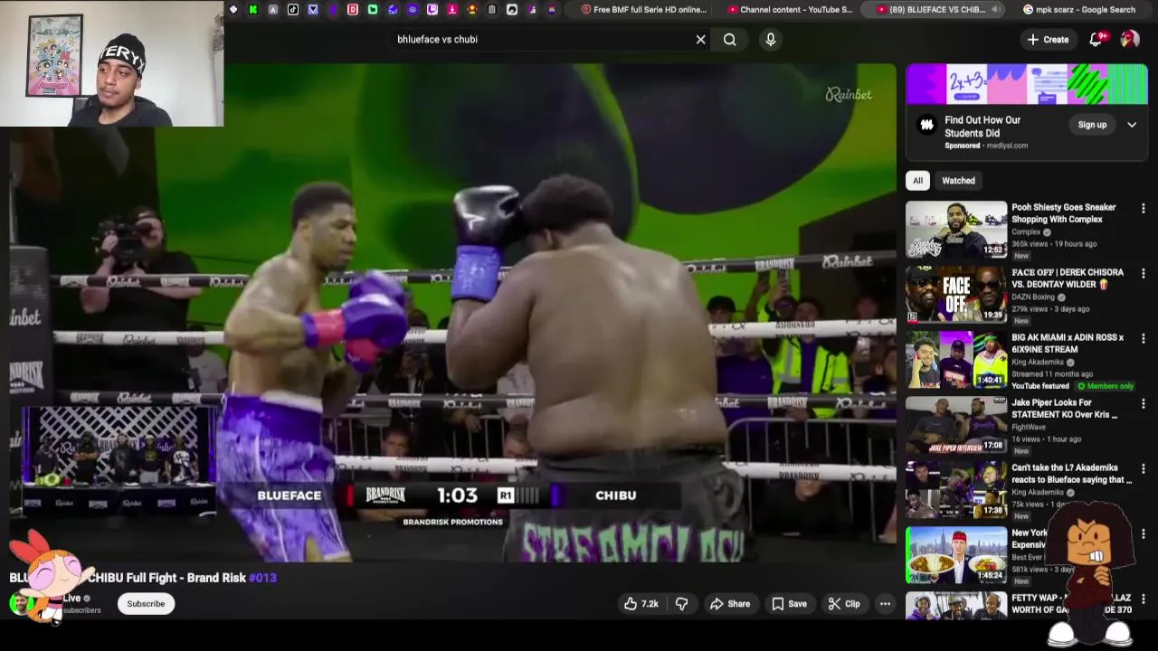
Task: Click the #013 hashtag link
Action: (x=262, y=578)
